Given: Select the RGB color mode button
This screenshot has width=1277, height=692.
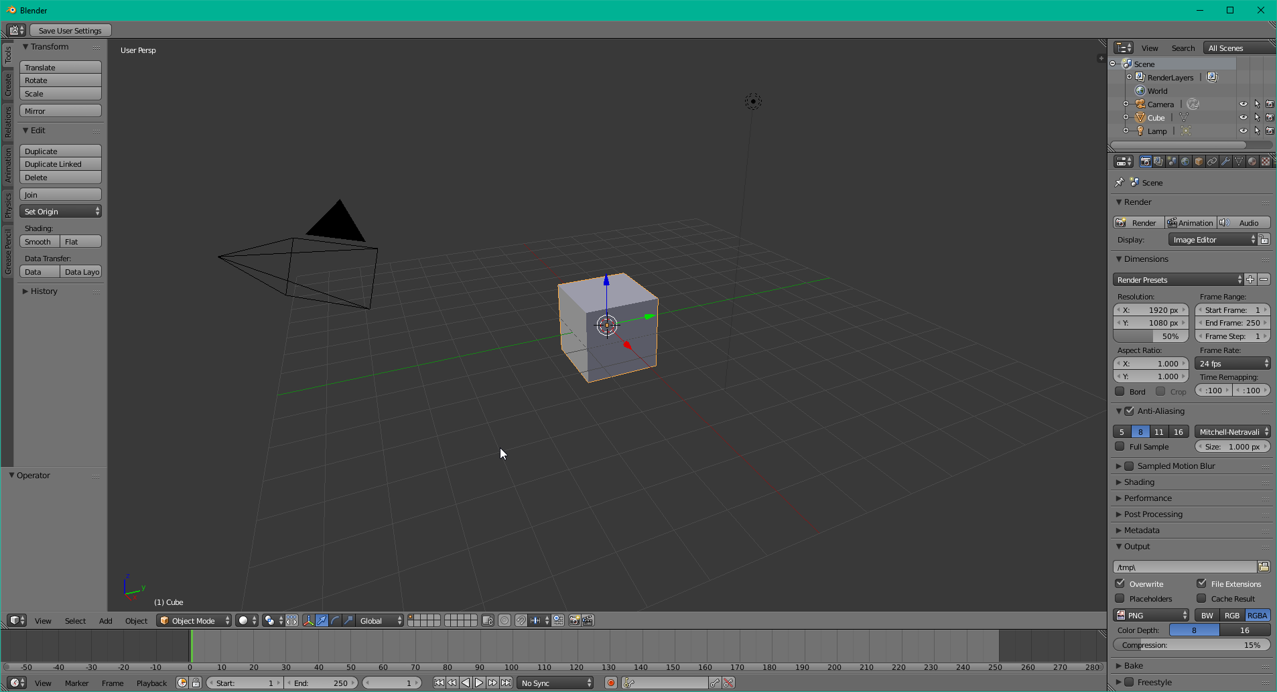Looking at the screenshot, I should pos(1232,615).
